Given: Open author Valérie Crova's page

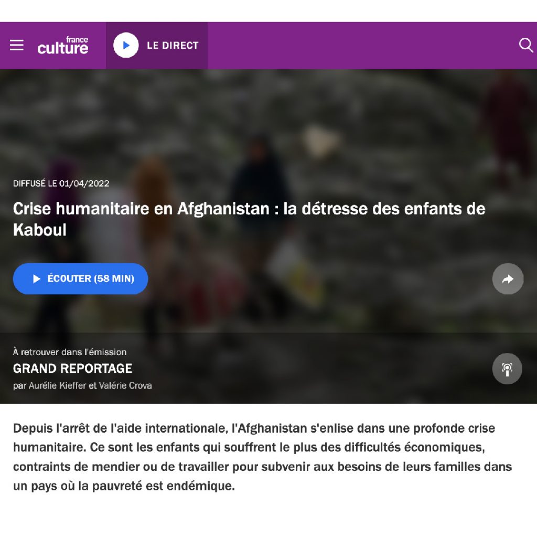Looking at the screenshot, I should pyautogui.click(x=125, y=385).
